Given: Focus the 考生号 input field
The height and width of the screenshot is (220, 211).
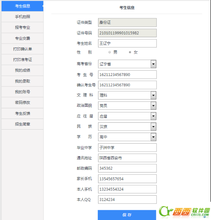Looking at the screenshot, I should 127,74.
